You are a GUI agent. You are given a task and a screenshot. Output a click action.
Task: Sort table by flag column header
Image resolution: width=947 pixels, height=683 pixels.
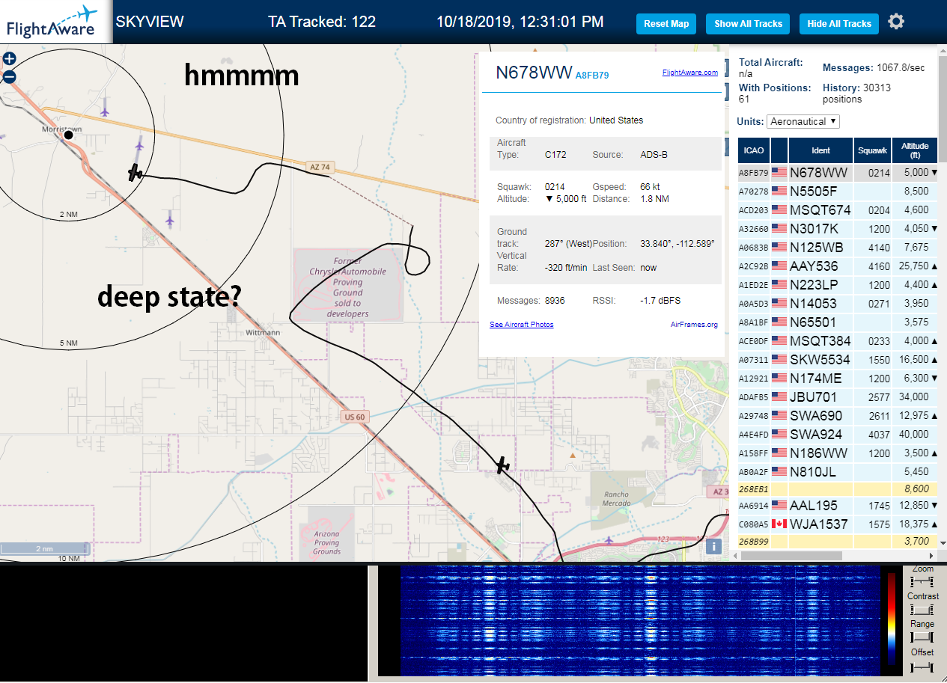[x=779, y=150]
